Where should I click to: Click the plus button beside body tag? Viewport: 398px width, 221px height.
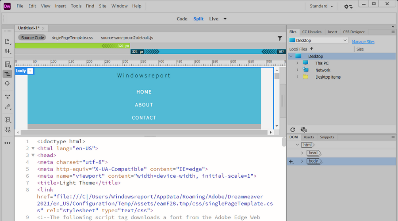pyautogui.click(x=30, y=71)
